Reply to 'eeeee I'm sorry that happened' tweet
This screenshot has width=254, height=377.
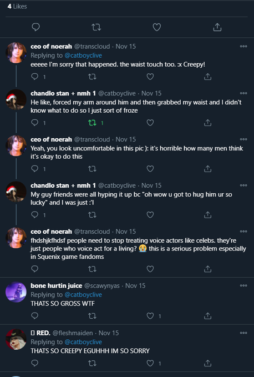point(35,77)
